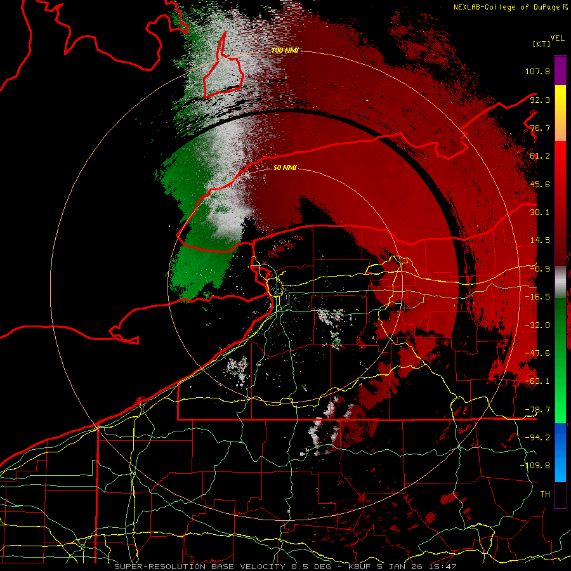The image size is (571, 571).
Task: Click the -109.8 velocity scale value
Action: pos(535,466)
